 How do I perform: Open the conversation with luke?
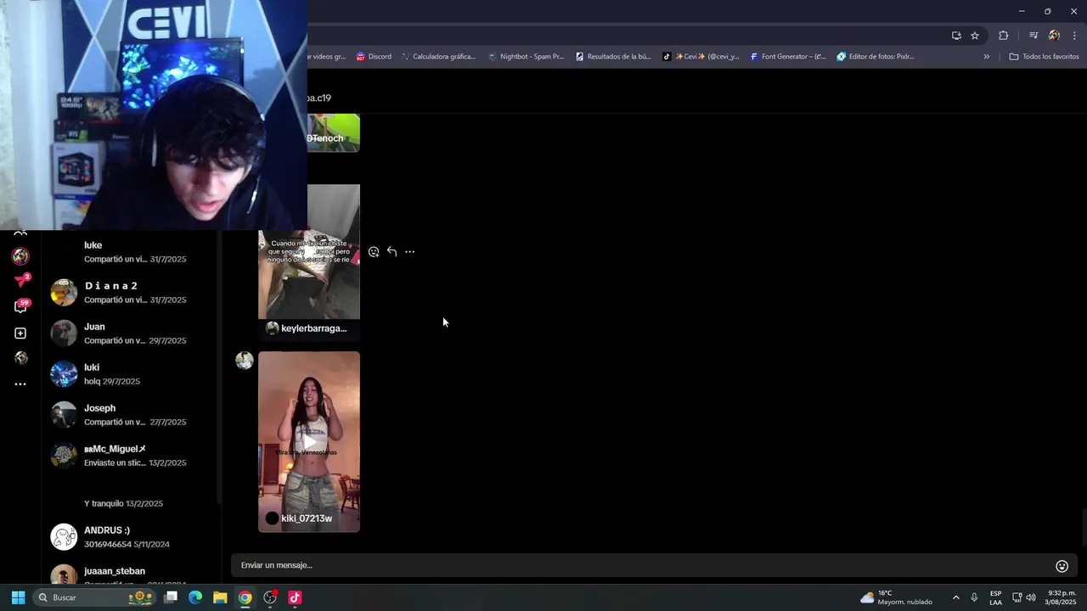131,252
